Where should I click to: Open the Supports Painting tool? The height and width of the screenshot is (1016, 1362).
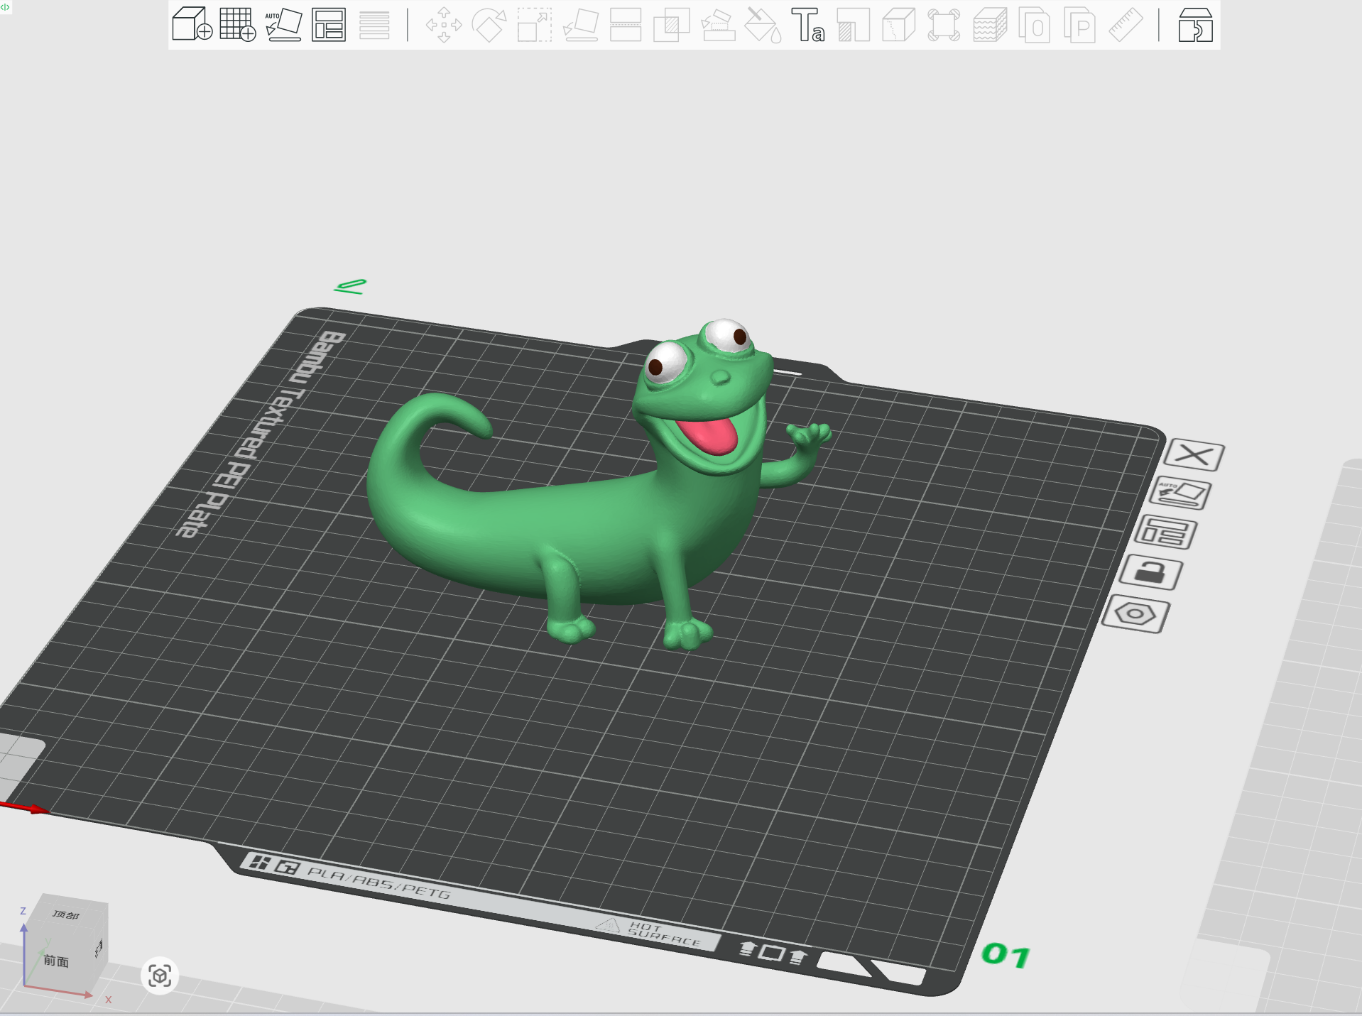click(x=717, y=25)
